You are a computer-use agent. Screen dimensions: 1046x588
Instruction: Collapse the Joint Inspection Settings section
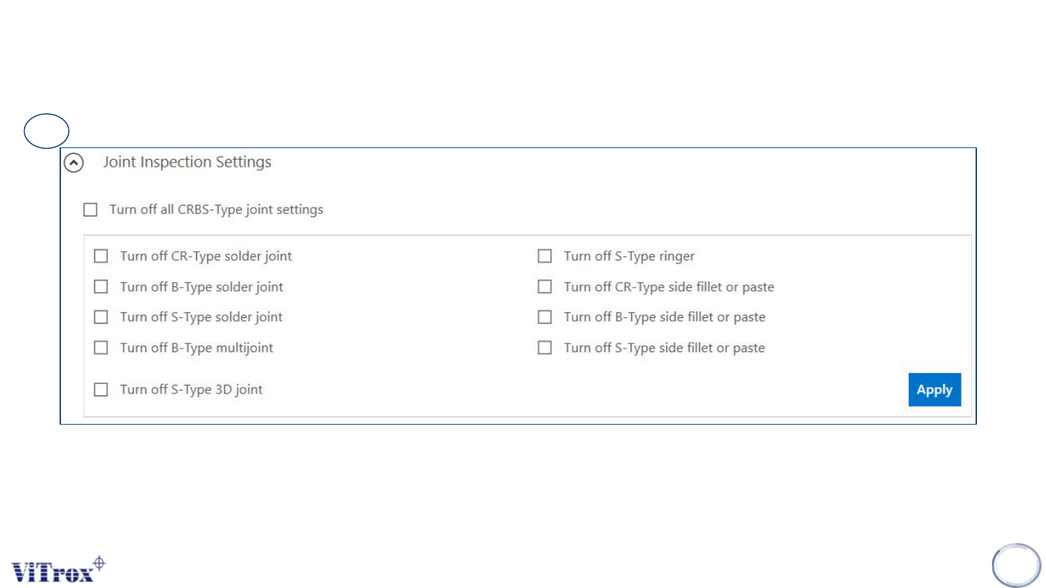pos(73,163)
